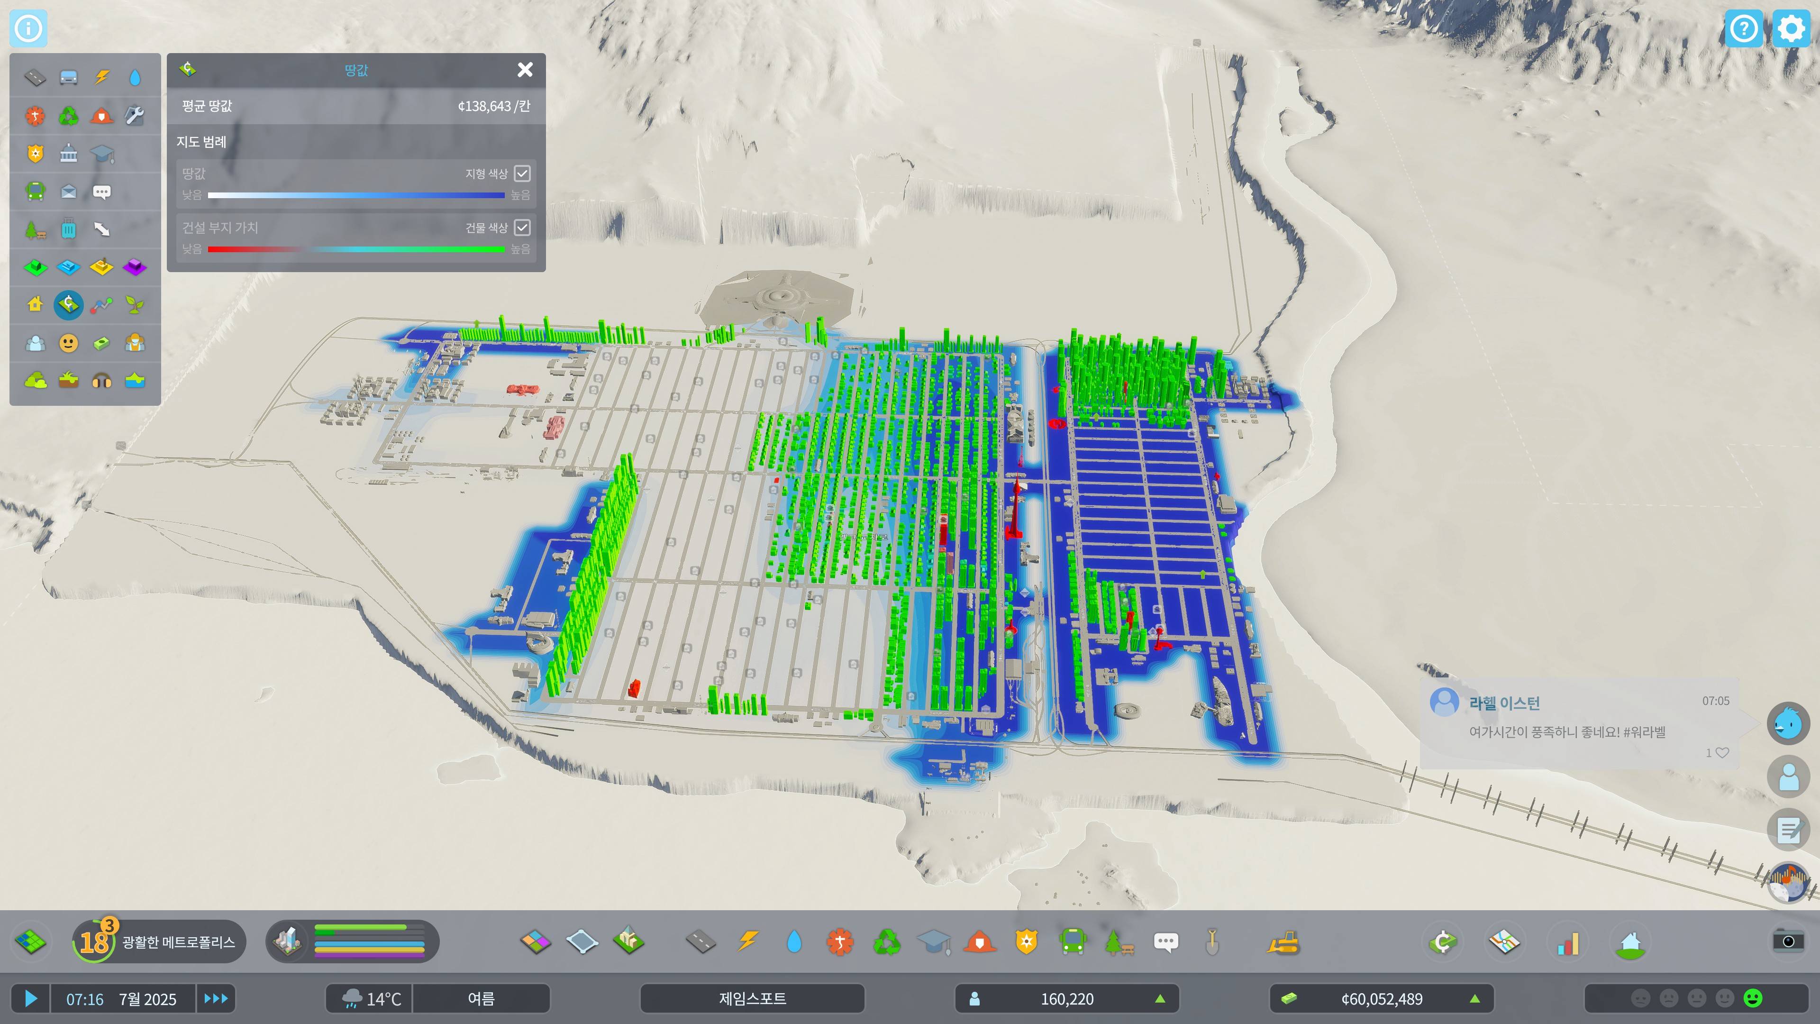
Task: Like the chirp from 라헬 이스턴
Action: pos(1722,753)
